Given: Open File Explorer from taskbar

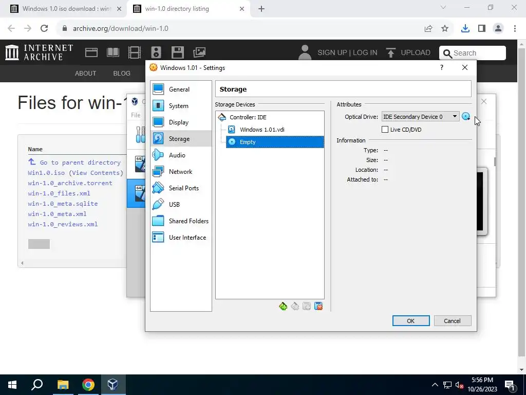Looking at the screenshot, I should click(63, 385).
